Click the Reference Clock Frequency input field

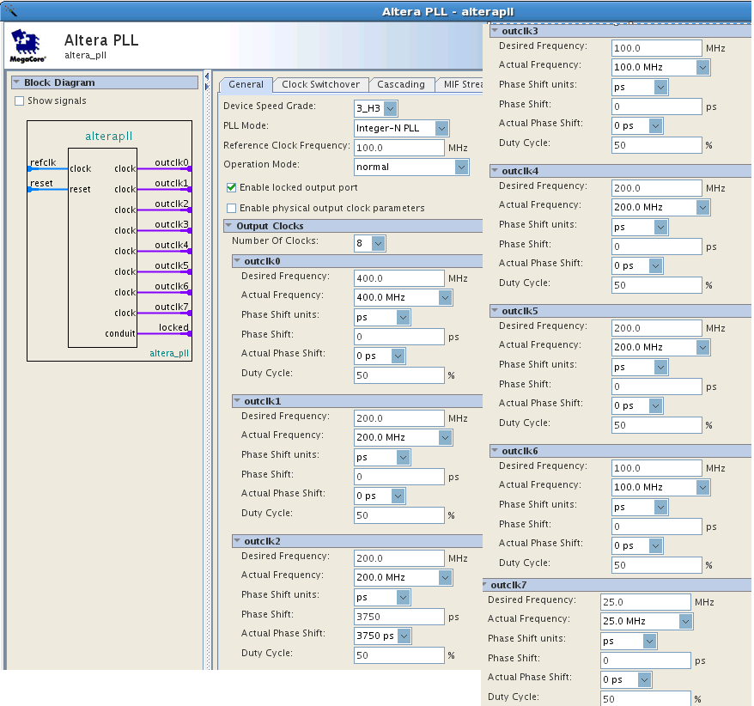(398, 148)
